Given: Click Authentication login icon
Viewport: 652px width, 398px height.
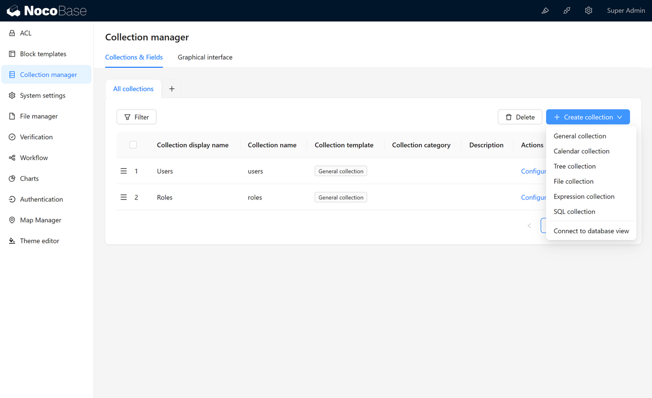Looking at the screenshot, I should pyautogui.click(x=12, y=200).
